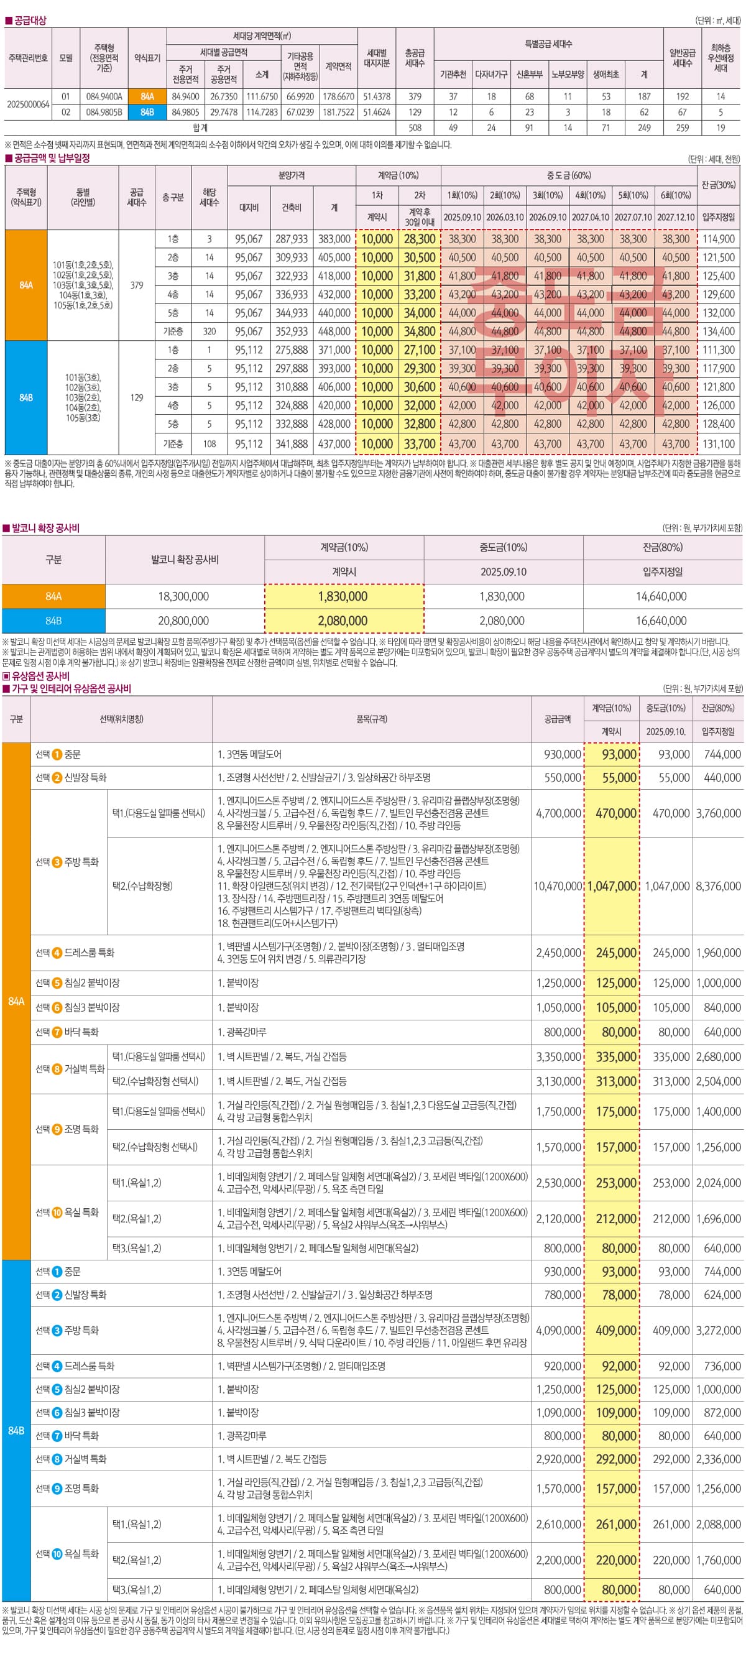The width and height of the screenshot is (746, 1654).
Task: Click the blue 84B badge in the 약식표기 column
Action: pos(147,112)
